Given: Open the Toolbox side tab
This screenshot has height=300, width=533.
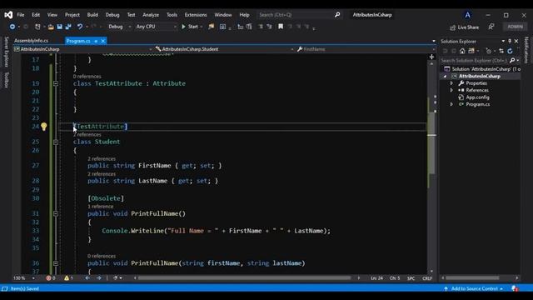Looking at the screenshot, I should click(x=6, y=80).
